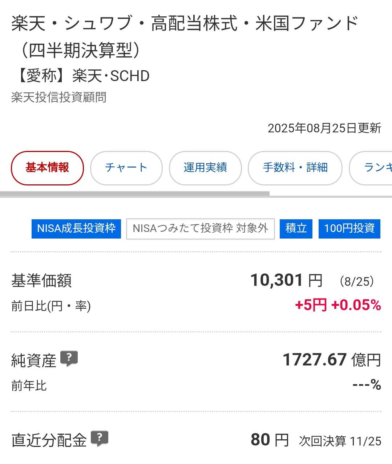Select the 基本情報 tab
Viewport: 392px width, 464px height.
click(47, 168)
